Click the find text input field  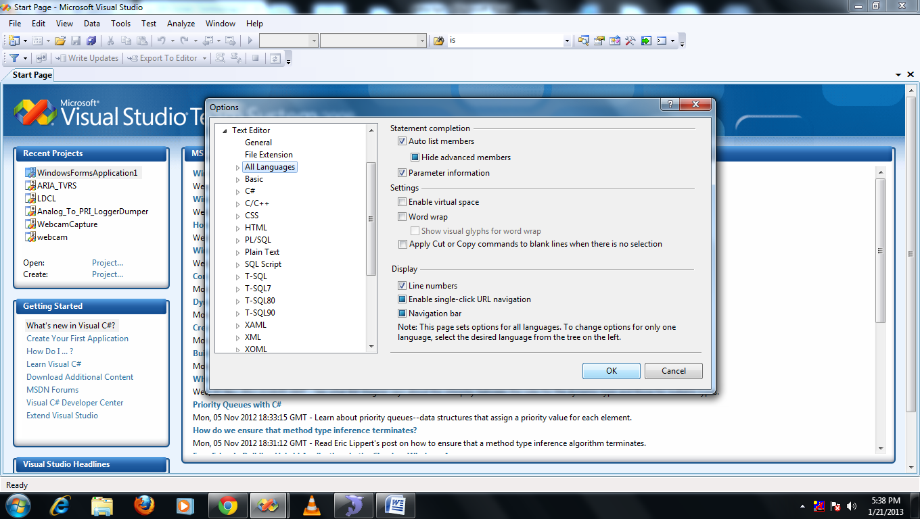[x=505, y=41]
